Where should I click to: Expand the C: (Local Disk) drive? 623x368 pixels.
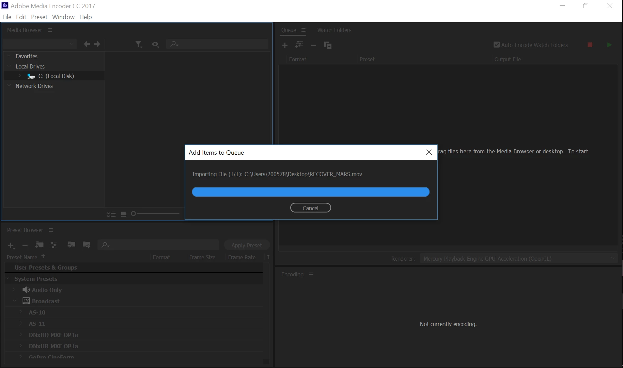point(20,76)
